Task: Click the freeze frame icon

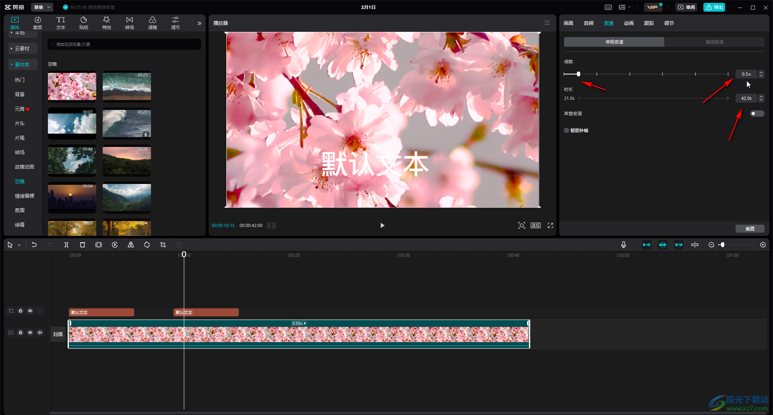Action: [99, 245]
